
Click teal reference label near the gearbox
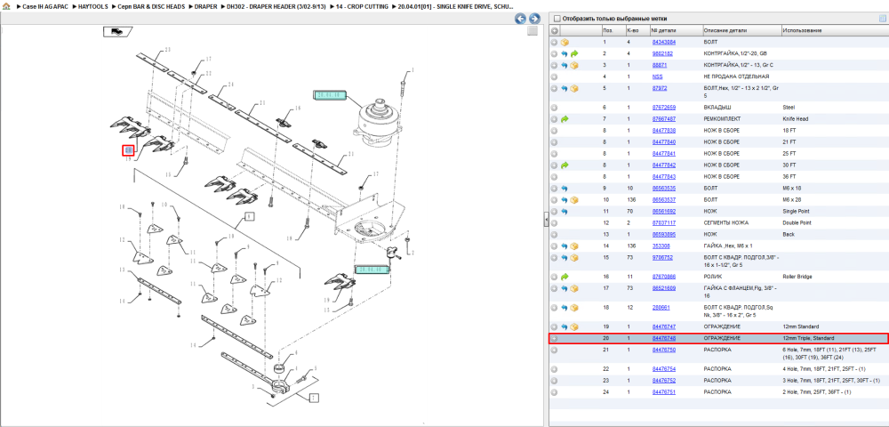[x=331, y=94]
